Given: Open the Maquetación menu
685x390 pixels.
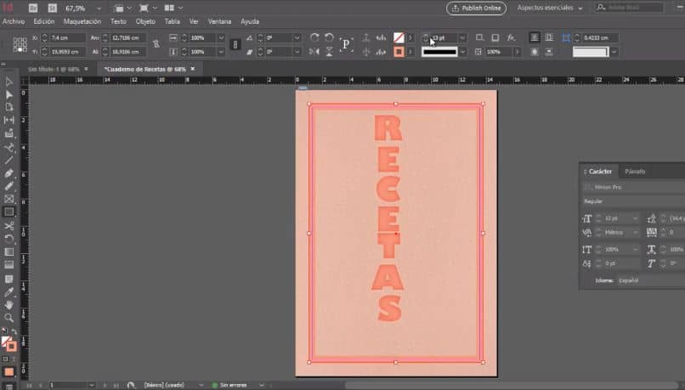Looking at the screenshot, I should tap(82, 20).
